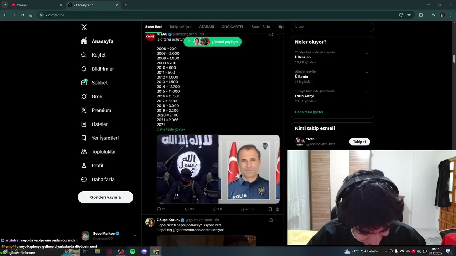The height and width of the screenshot is (256, 456).
Task: Open Grok icon on Gökçe Katun post
Action: point(271,220)
